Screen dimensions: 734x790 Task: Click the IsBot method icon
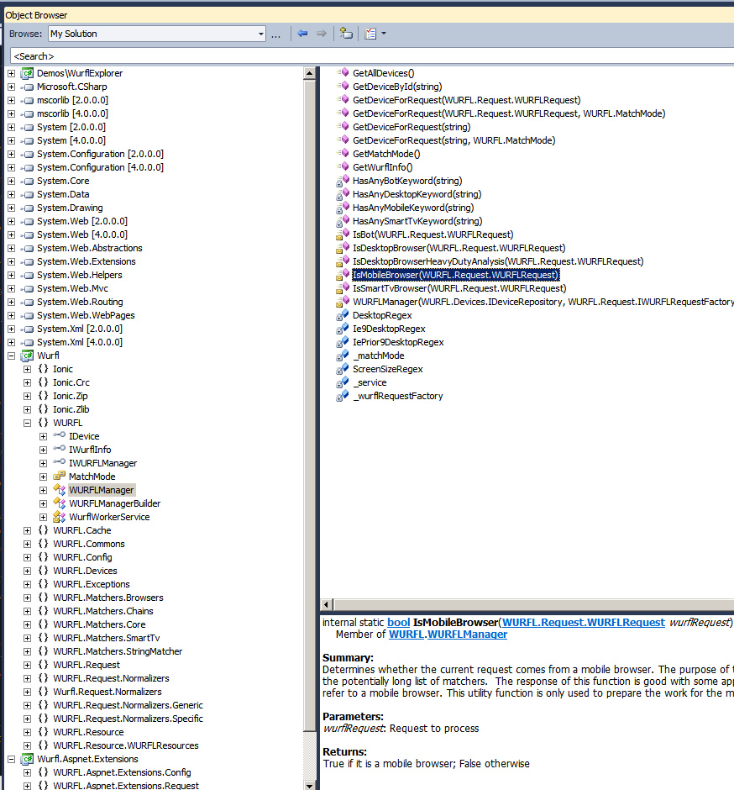coord(343,234)
